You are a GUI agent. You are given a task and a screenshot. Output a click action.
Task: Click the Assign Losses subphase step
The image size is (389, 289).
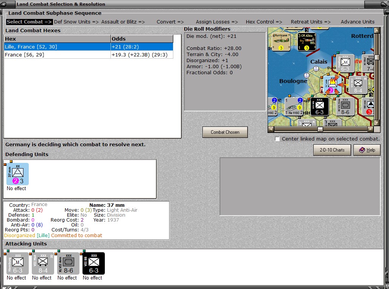tap(217, 22)
